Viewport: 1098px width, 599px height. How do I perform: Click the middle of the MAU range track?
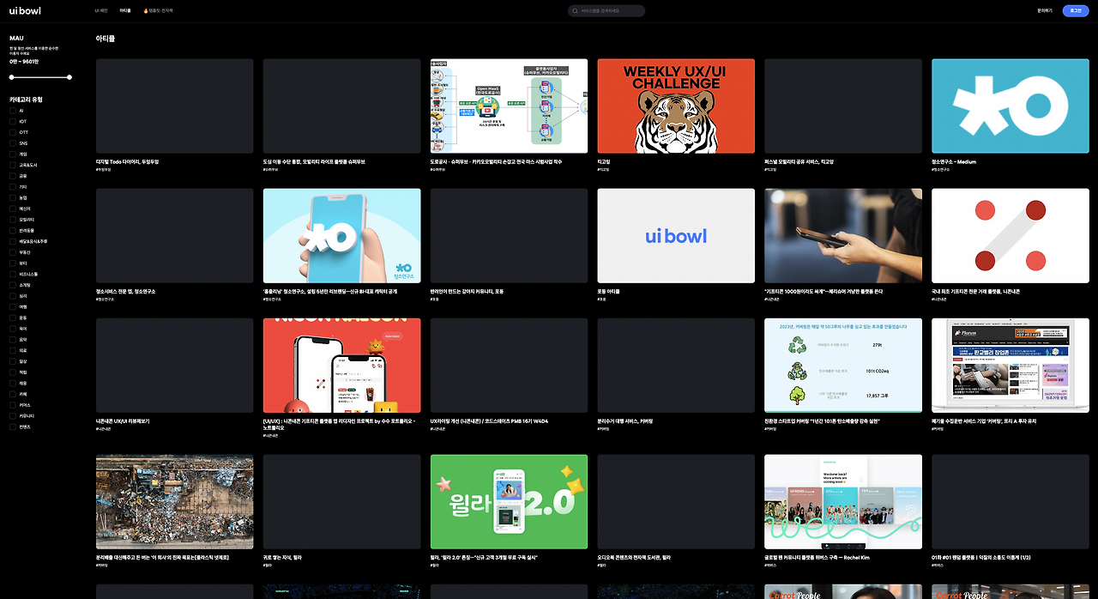(40, 77)
